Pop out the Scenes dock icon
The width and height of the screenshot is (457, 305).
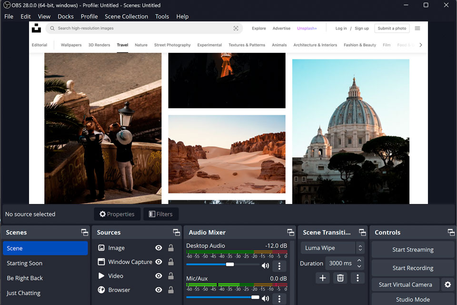(x=85, y=233)
